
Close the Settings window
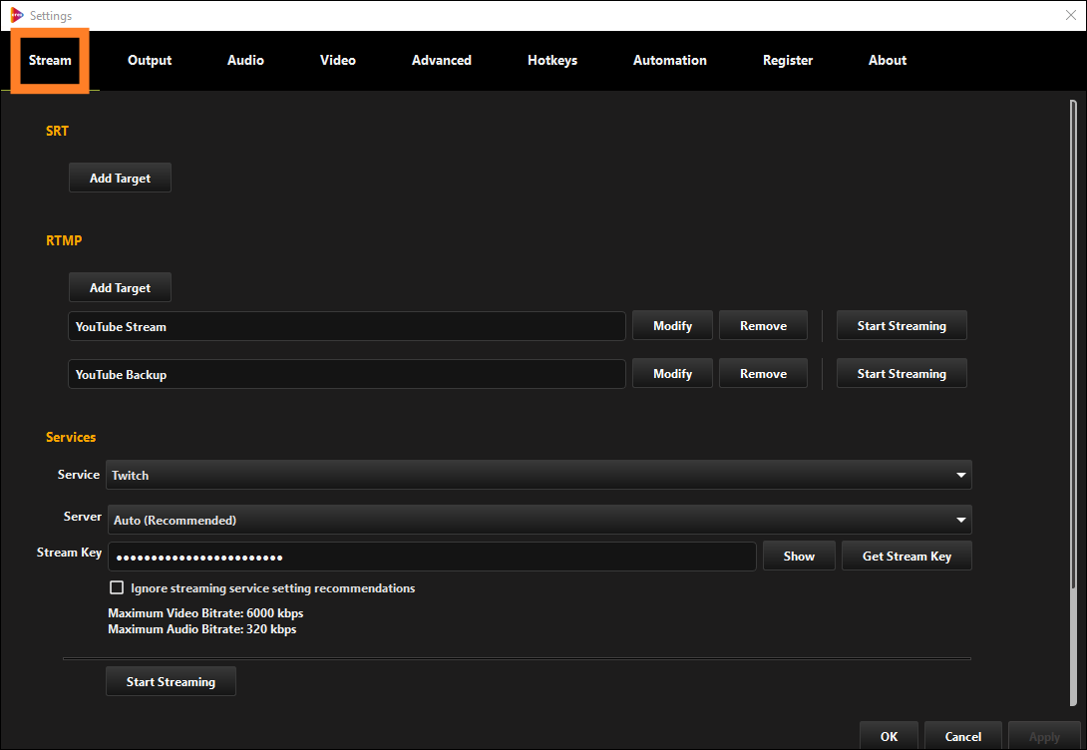1070,15
